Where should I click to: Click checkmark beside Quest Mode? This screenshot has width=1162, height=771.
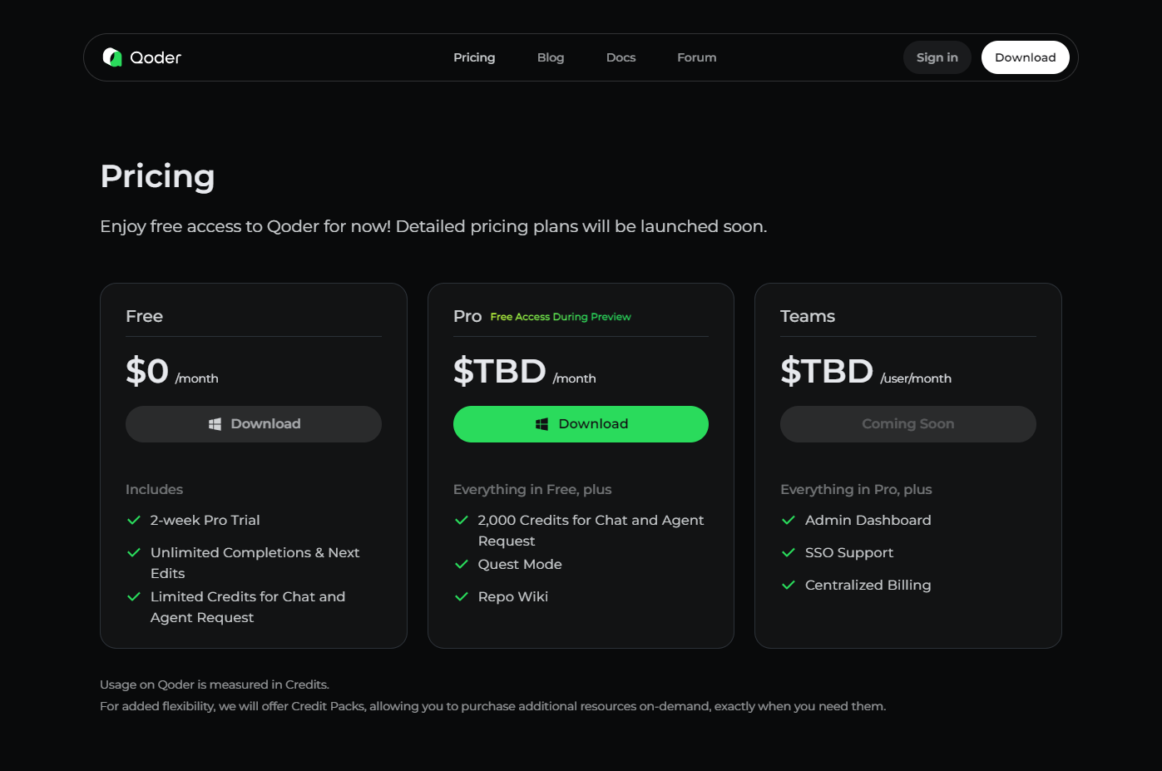[x=462, y=564]
